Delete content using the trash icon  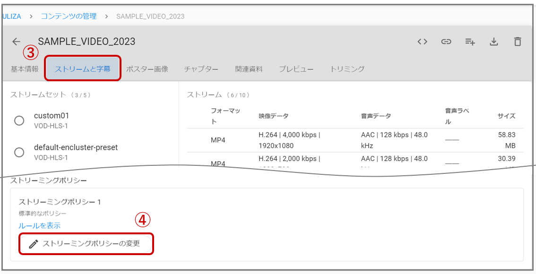click(518, 42)
